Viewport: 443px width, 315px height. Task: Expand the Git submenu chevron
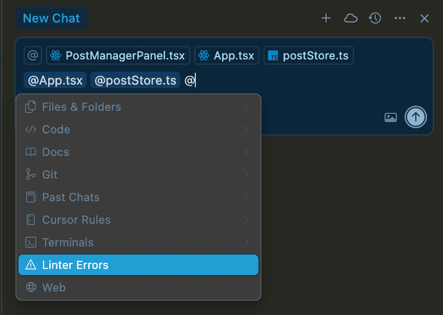(246, 175)
